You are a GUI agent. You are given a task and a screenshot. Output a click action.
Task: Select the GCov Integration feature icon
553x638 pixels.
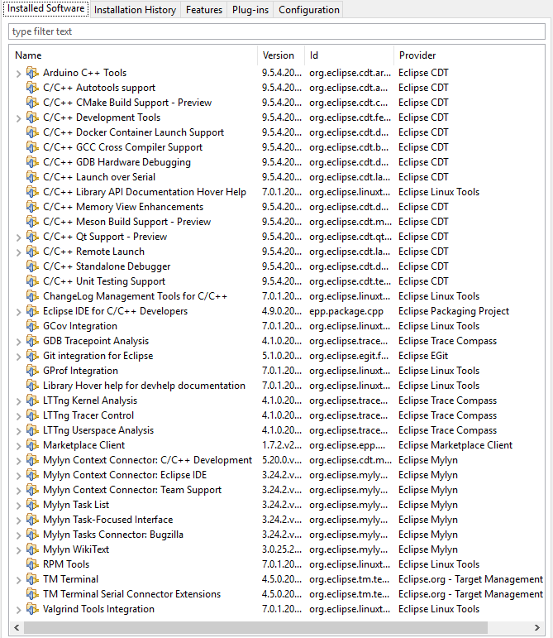[33, 326]
